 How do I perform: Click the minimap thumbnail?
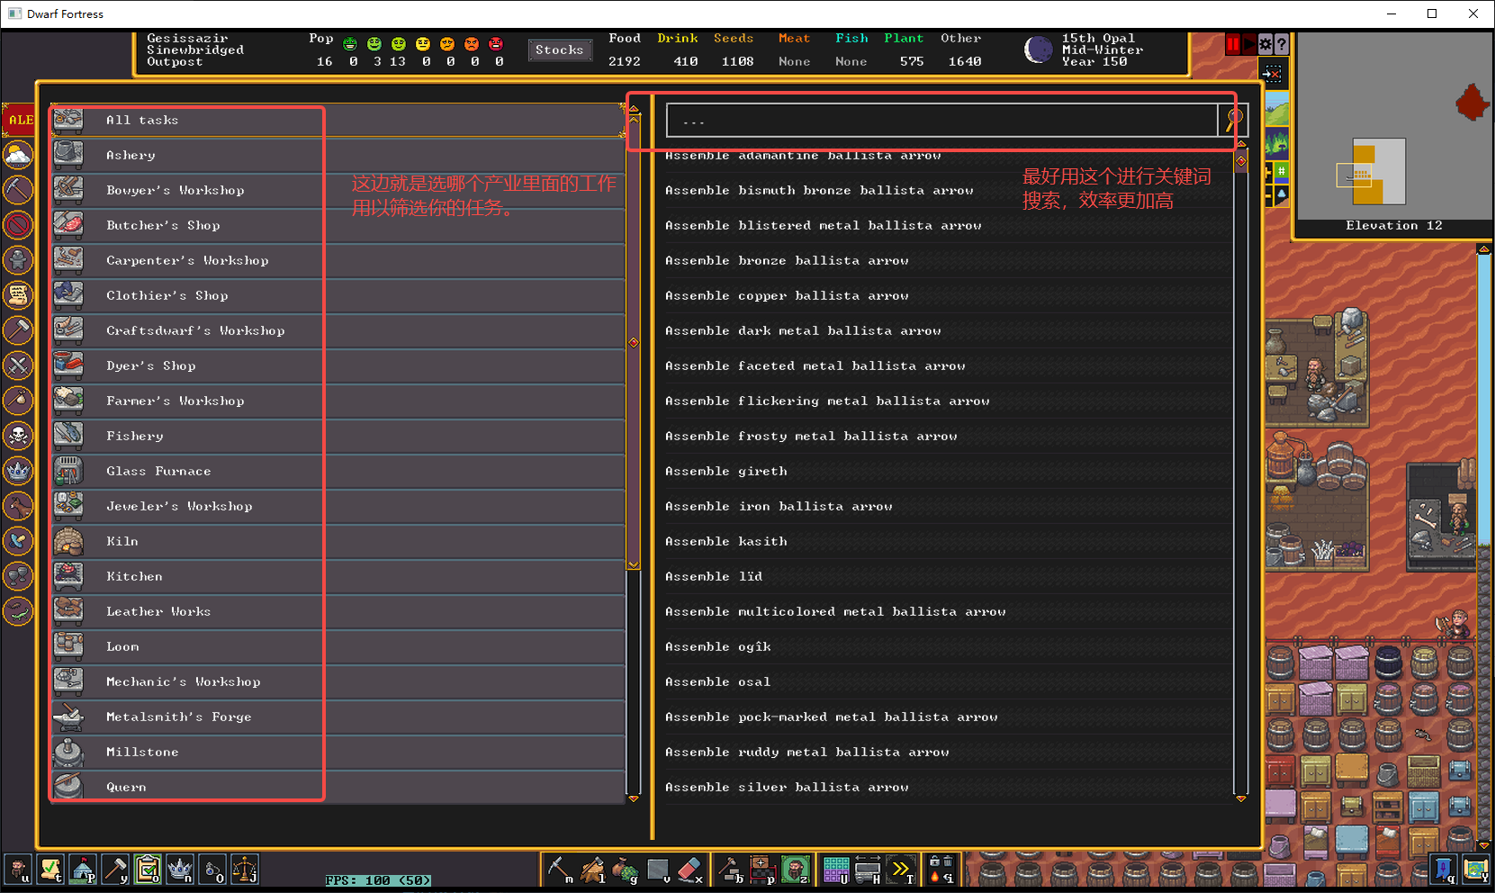click(x=1394, y=126)
